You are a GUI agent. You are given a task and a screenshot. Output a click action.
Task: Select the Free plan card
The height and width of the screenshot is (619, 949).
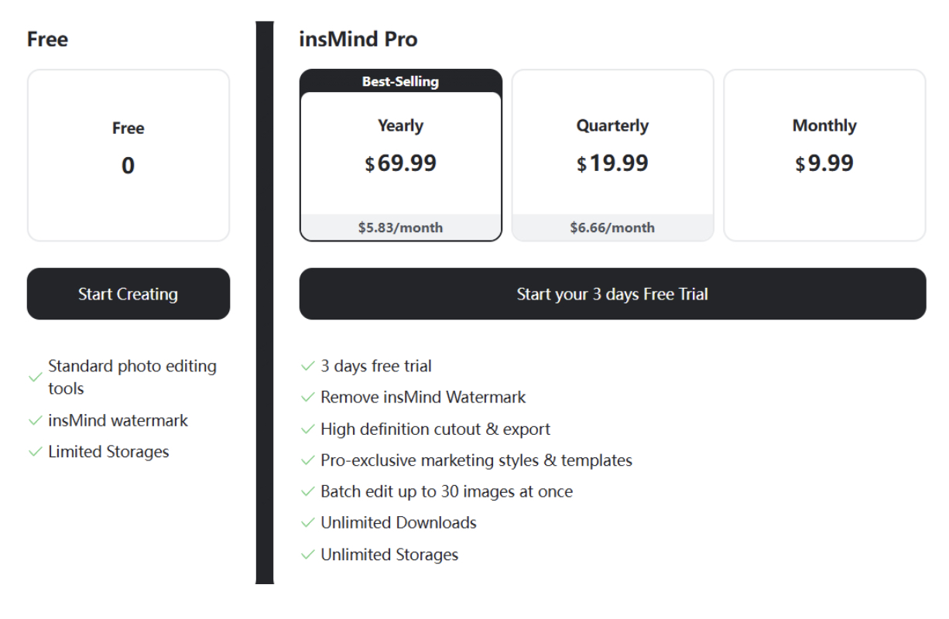click(128, 155)
